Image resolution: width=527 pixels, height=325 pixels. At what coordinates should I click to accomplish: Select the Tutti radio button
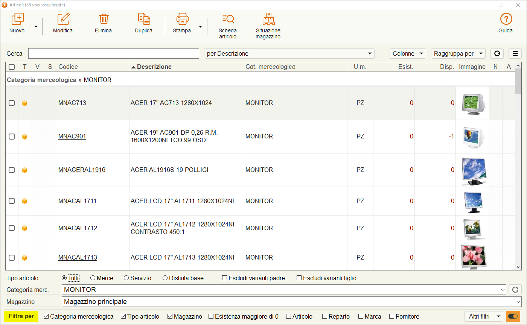tap(64, 278)
